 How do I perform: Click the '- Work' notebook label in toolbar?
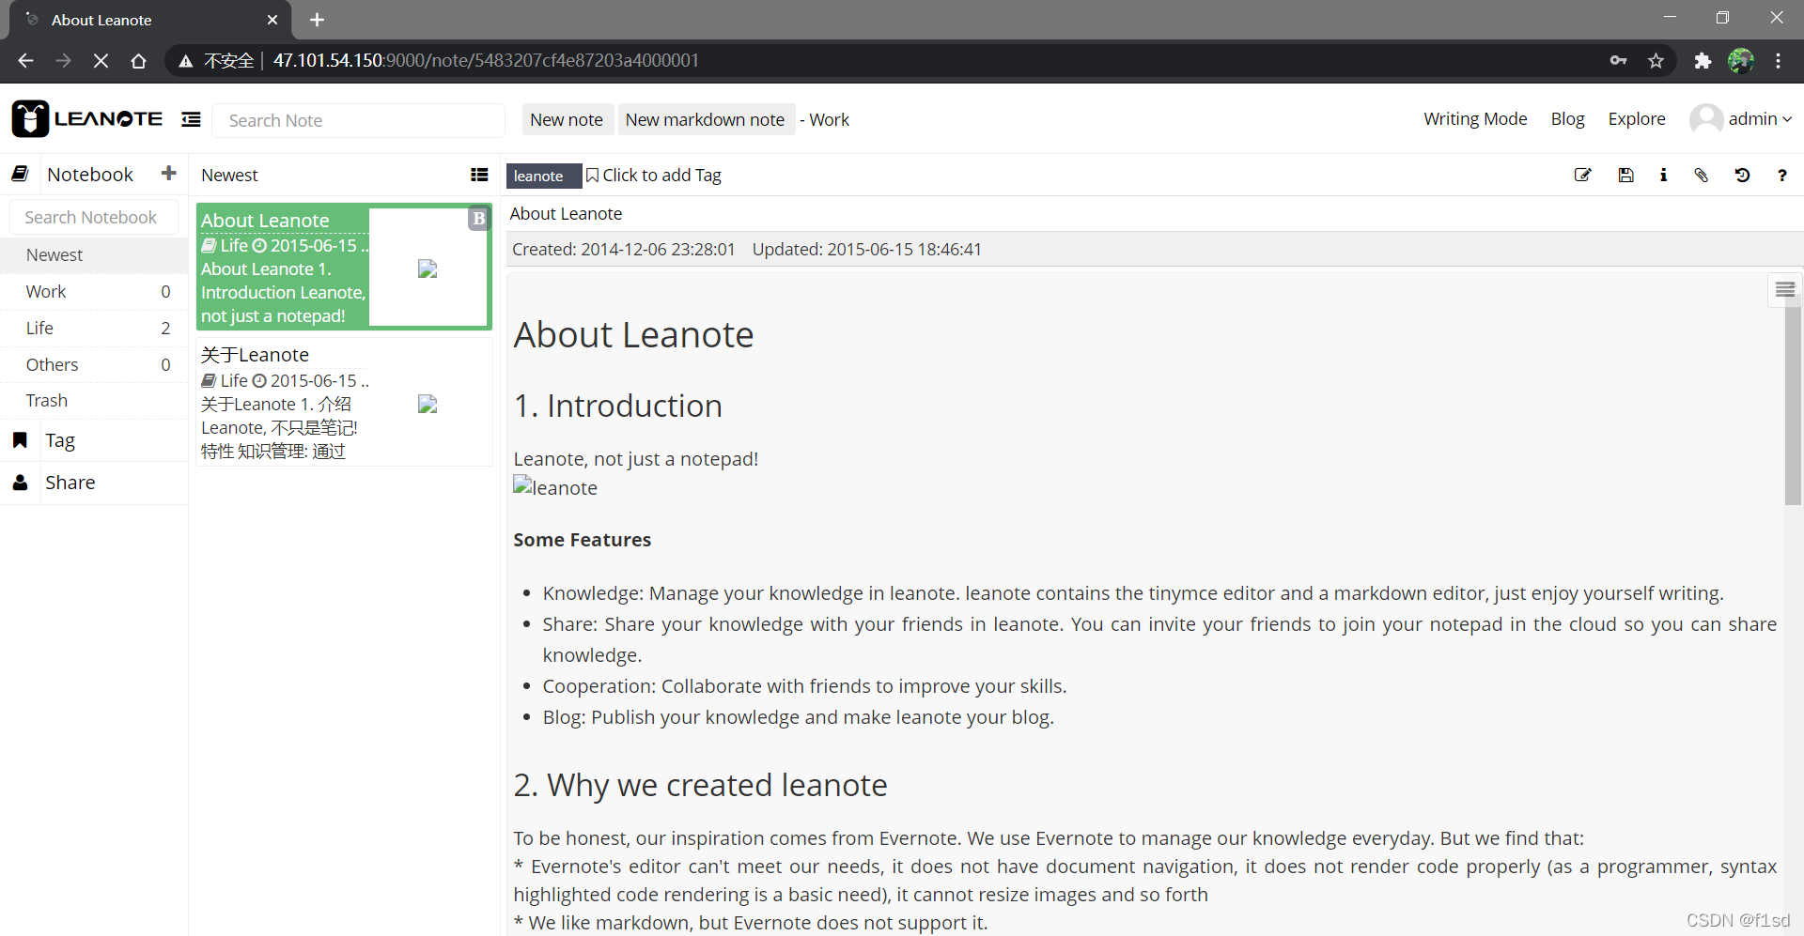(x=824, y=120)
